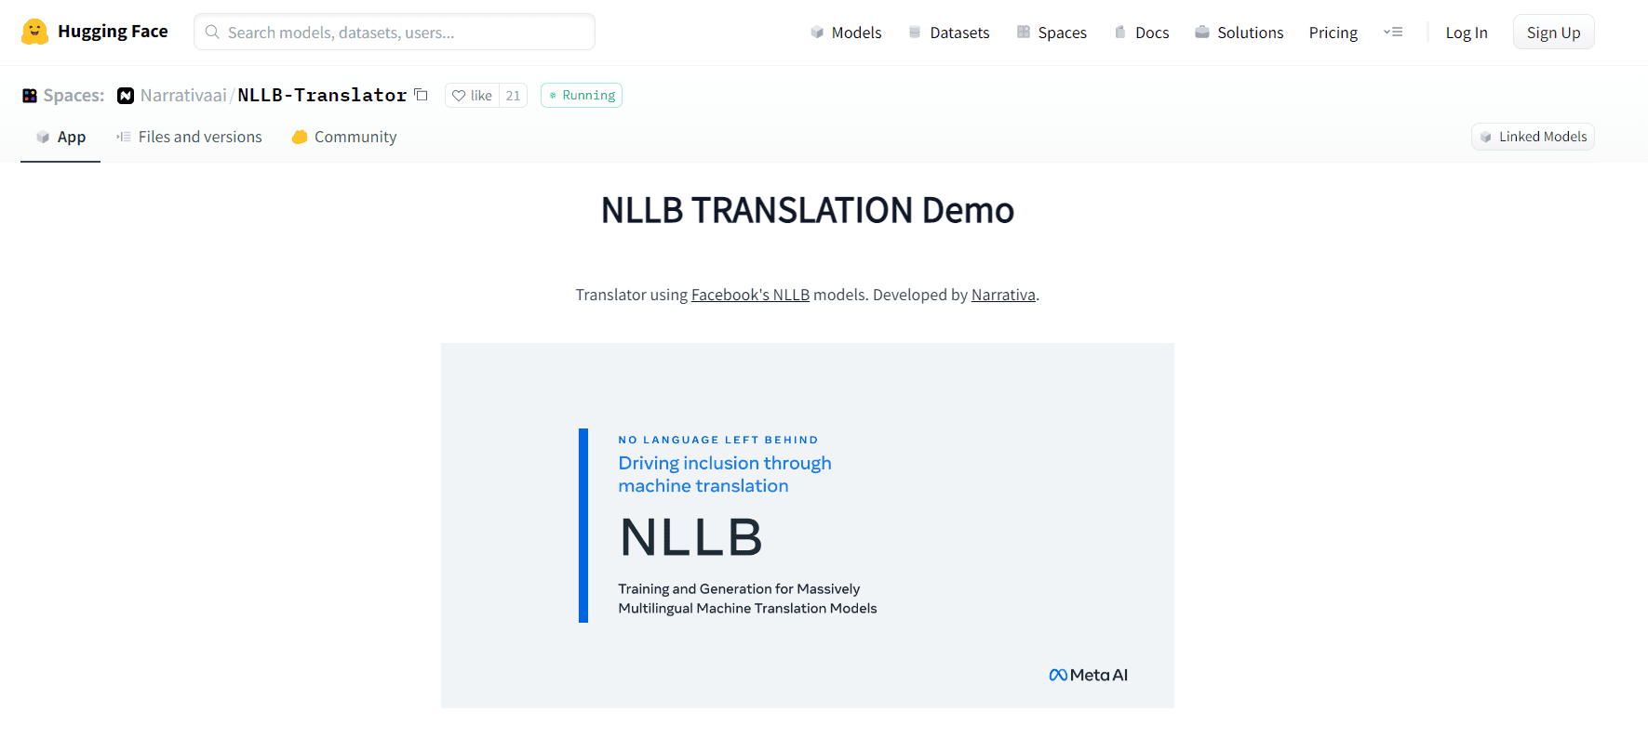The image size is (1648, 751).
Task: Open the Spaces page
Action: click(1052, 33)
